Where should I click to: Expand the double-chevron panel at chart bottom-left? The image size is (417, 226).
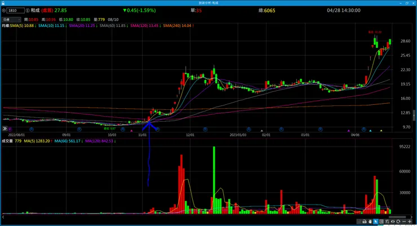click(x=5, y=128)
